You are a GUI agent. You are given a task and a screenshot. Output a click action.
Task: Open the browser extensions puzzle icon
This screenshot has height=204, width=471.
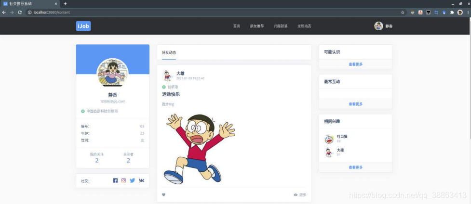(x=452, y=13)
